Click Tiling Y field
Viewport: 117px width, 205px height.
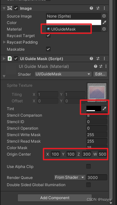pyautogui.click(x=75, y=94)
